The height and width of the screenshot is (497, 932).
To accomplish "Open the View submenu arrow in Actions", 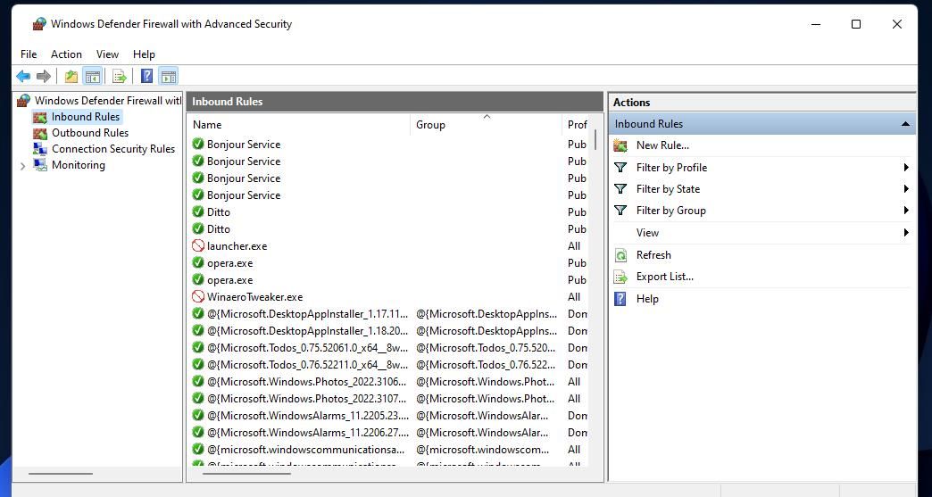I will [906, 232].
